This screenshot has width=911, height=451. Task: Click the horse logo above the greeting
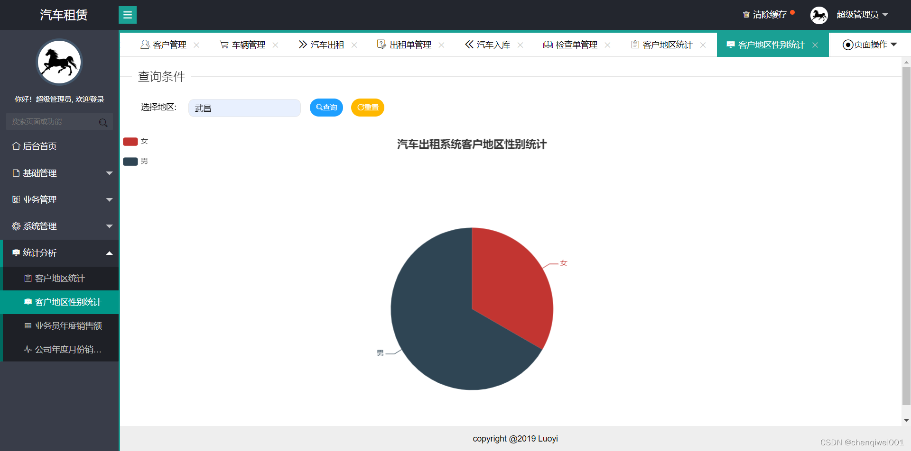tap(59, 62)
